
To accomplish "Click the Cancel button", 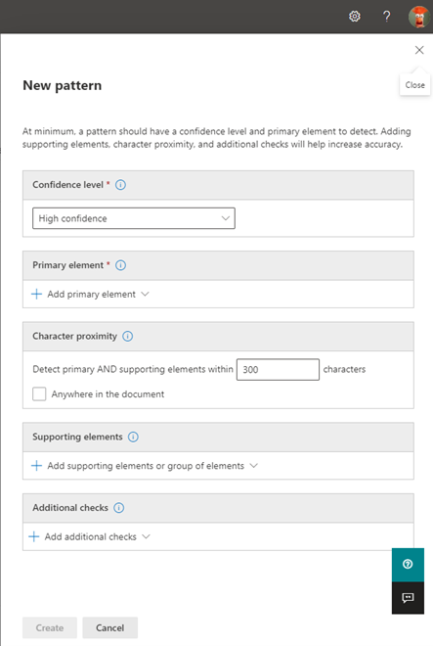I will pos(109,627).
